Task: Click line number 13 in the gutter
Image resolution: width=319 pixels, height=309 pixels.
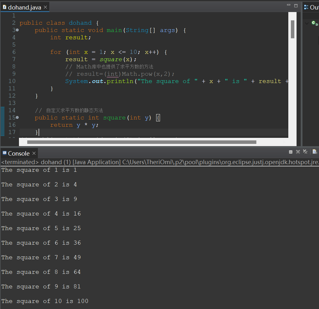Action: 12,103
